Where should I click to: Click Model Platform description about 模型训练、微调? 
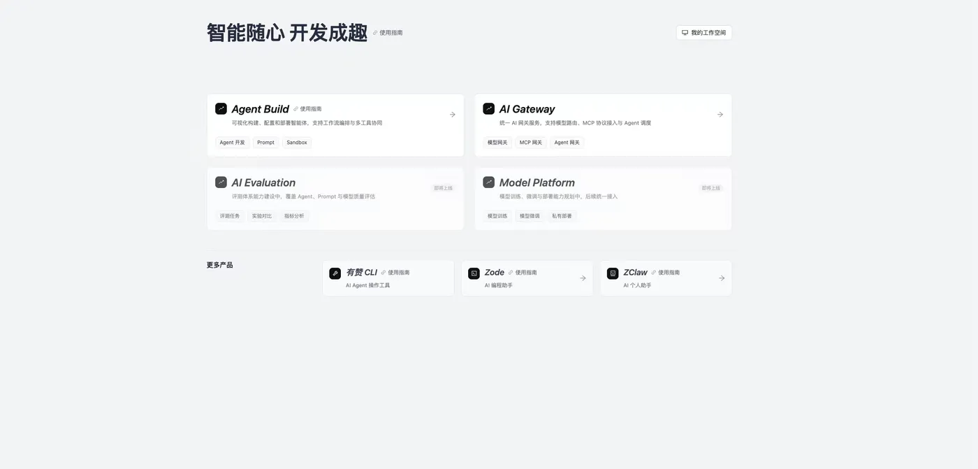click(559, 196)
